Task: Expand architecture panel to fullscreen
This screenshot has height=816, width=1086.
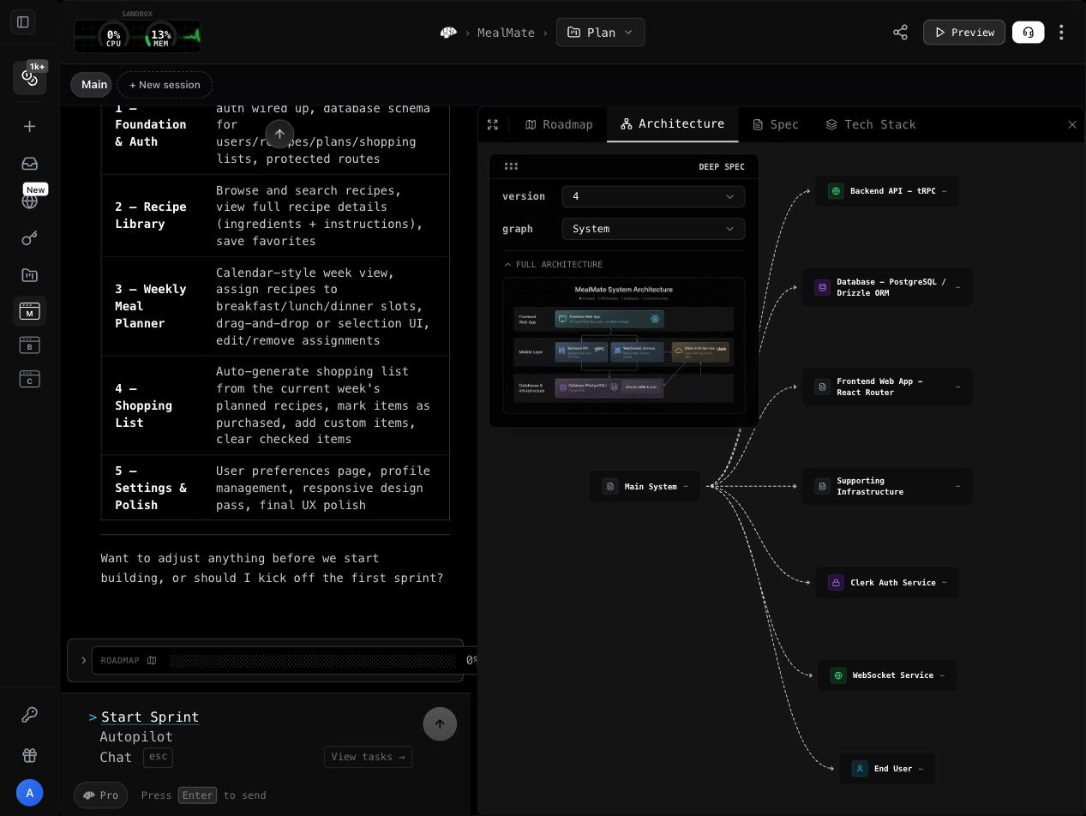Action: coord(493,125)
